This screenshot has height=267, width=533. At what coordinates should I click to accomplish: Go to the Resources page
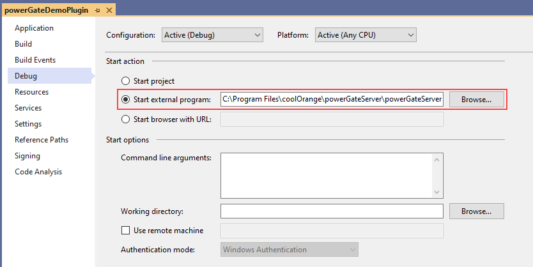[31, 92]
